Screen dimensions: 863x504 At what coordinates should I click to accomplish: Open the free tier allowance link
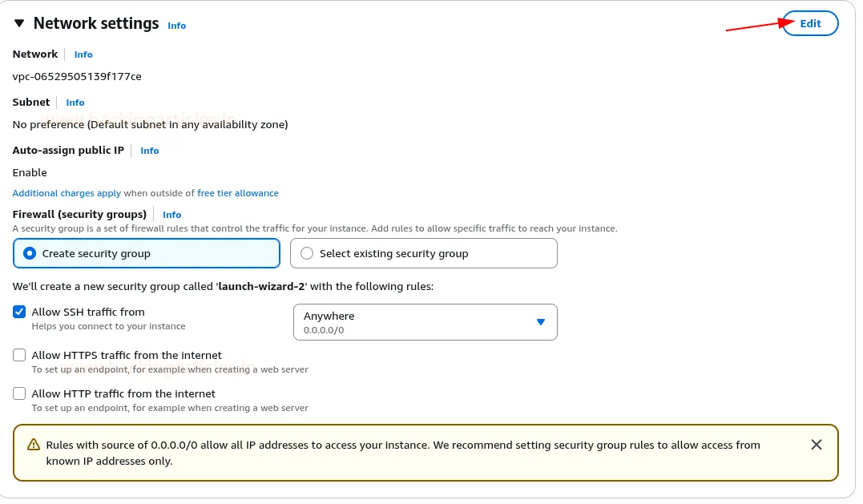point(238,193)
